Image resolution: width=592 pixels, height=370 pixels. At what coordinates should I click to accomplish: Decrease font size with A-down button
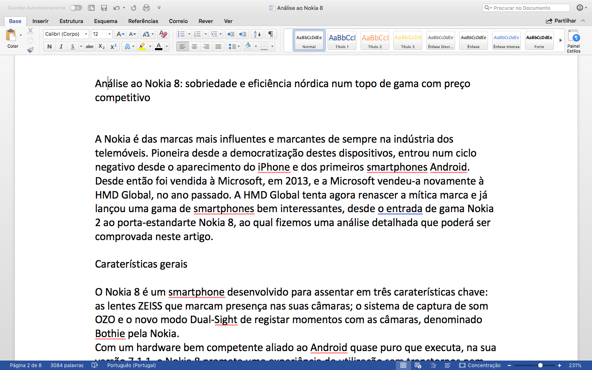tap(132, 34)
